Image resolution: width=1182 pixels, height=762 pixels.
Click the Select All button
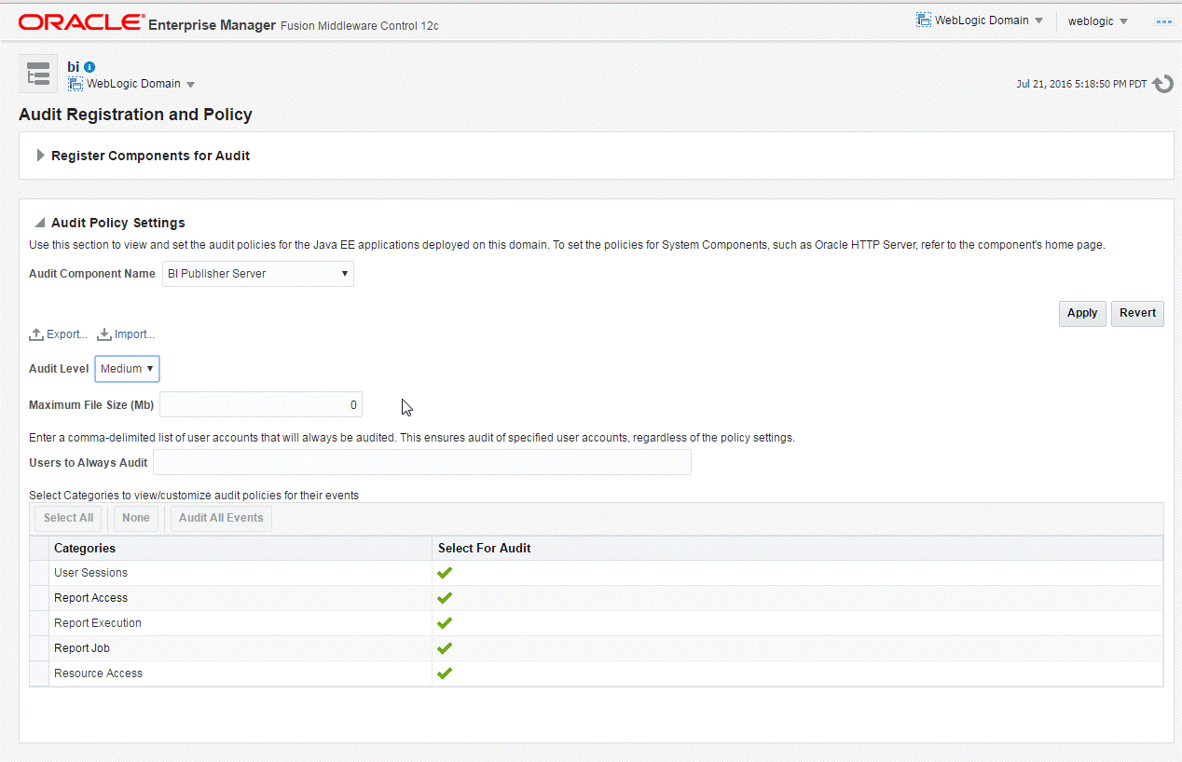[68, 518]
